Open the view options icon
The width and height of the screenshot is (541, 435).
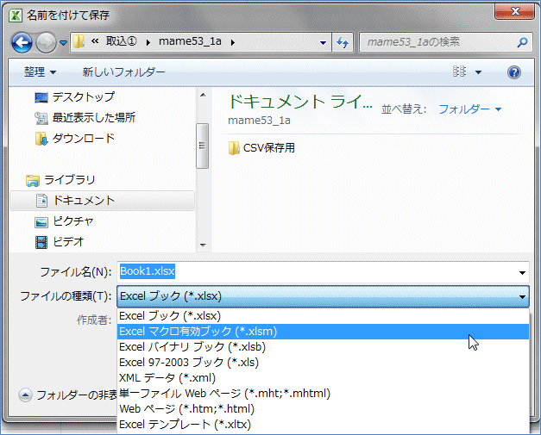tap(460, 72)
